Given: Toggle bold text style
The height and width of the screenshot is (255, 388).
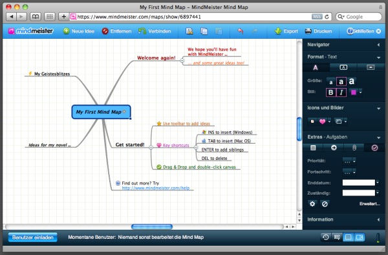Looking at the screenshot, I should click(x=330, y=93).
